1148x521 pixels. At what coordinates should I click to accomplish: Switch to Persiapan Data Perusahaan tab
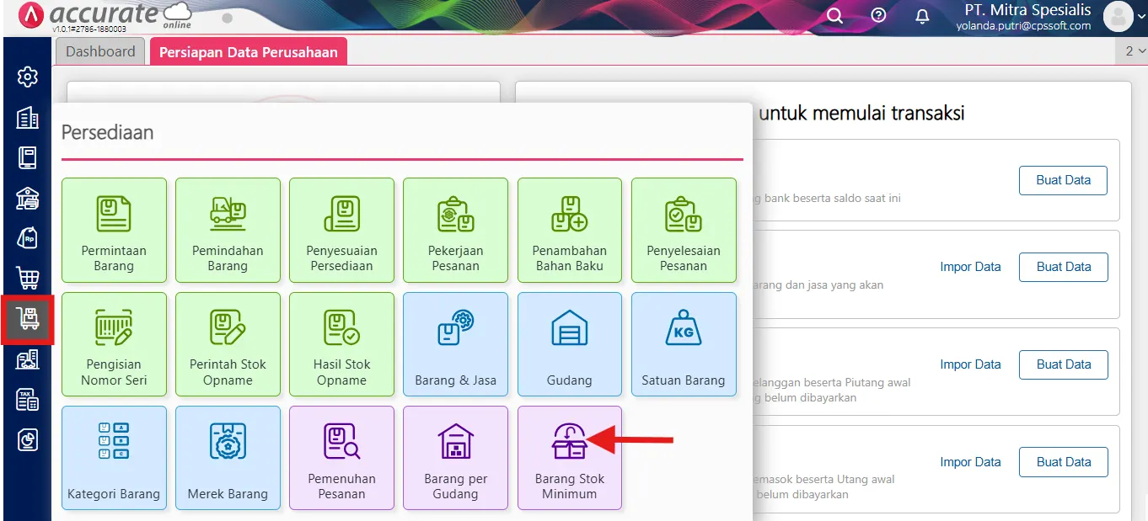pos(249,51)
